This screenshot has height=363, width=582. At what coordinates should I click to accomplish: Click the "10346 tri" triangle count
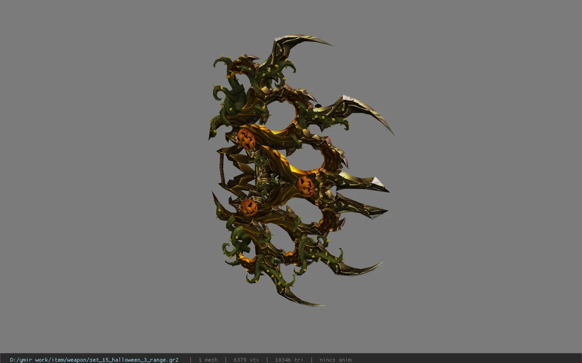click(289, 360)
